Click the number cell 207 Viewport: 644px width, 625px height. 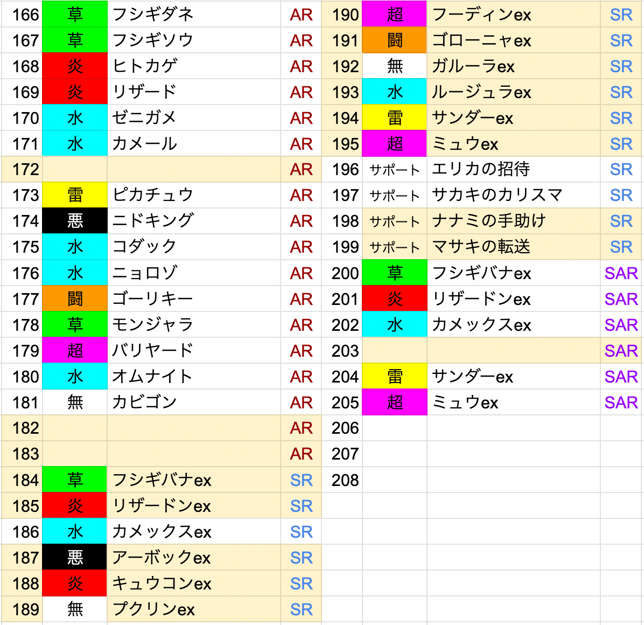point(342,454)
